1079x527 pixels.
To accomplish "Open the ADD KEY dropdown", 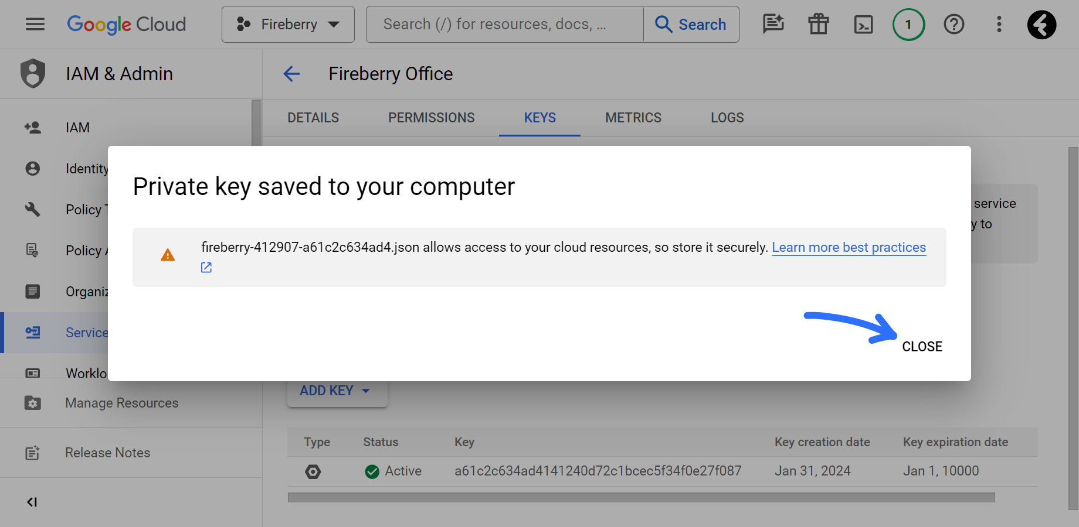I will click(337, 391).
